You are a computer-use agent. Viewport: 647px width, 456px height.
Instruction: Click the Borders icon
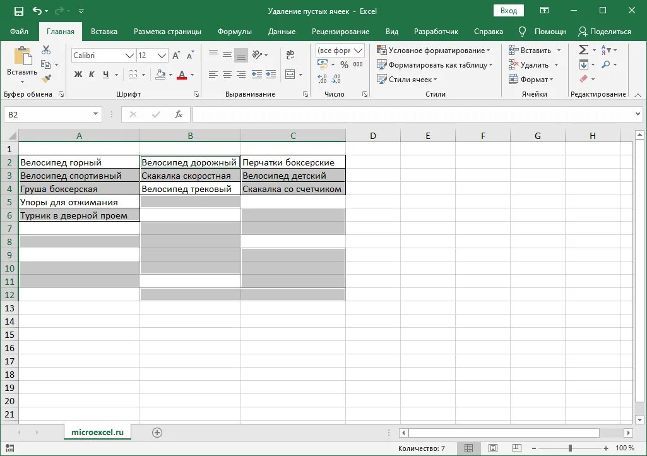133,75
